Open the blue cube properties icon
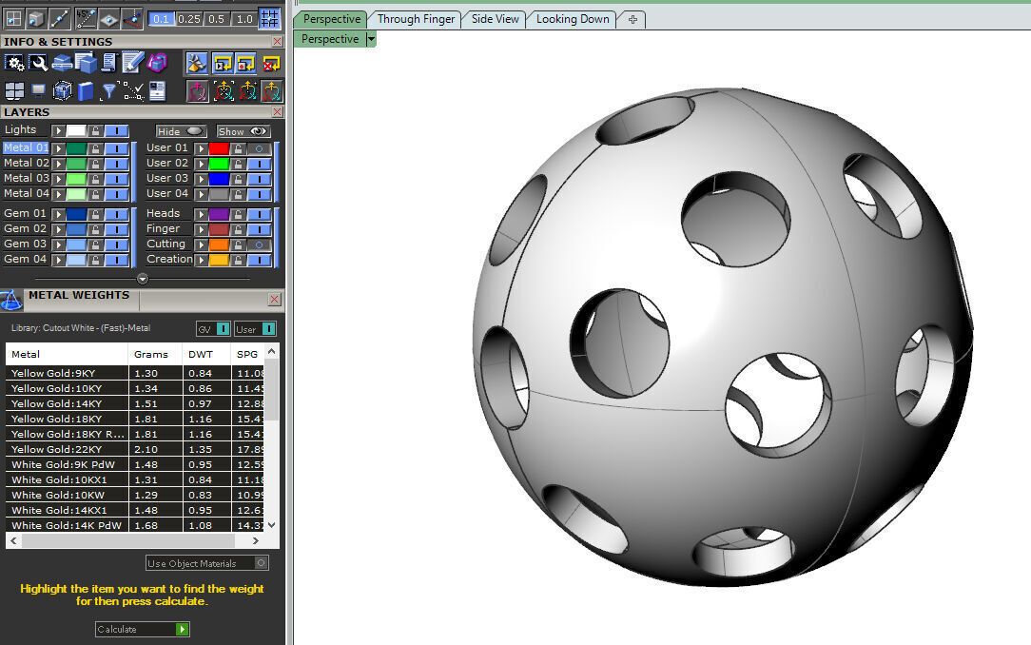This screenshot has height=645, width=1031. click(86, 63)
